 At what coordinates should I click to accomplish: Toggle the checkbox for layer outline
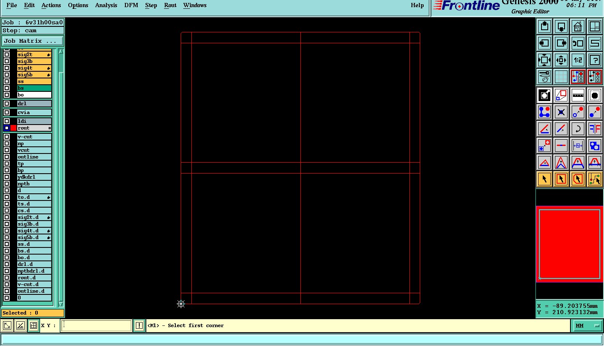click(x=7, y=157)
